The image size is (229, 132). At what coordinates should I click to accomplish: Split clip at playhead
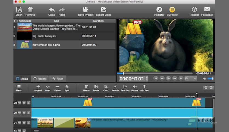pos(67,88)
